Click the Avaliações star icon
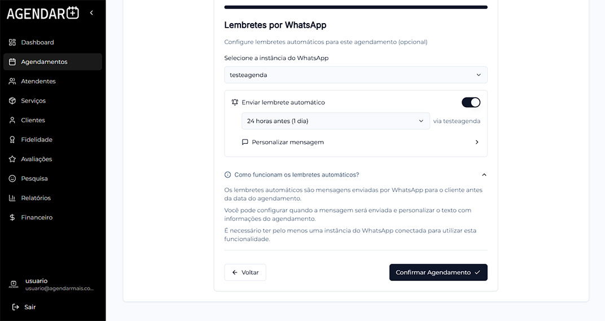The width and height of the screenshot is (605, 321). click(x=12, y=159)
